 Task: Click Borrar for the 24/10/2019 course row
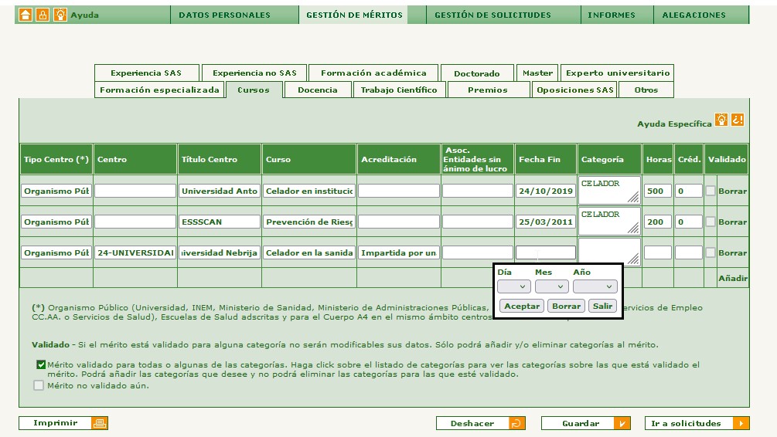(x=732, y=191)
